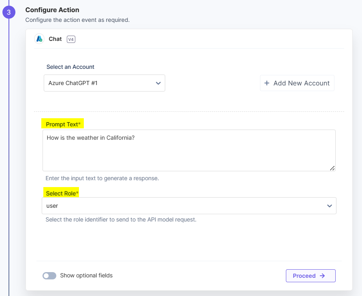Click the chevron arrow in the role selector
The height and width of the screenshot is (296, 362).
coord(330,206)
